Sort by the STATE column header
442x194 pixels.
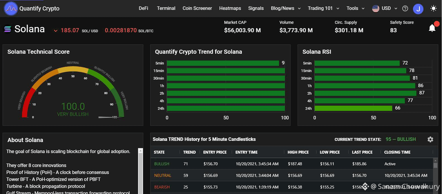(x=159, y=152)
